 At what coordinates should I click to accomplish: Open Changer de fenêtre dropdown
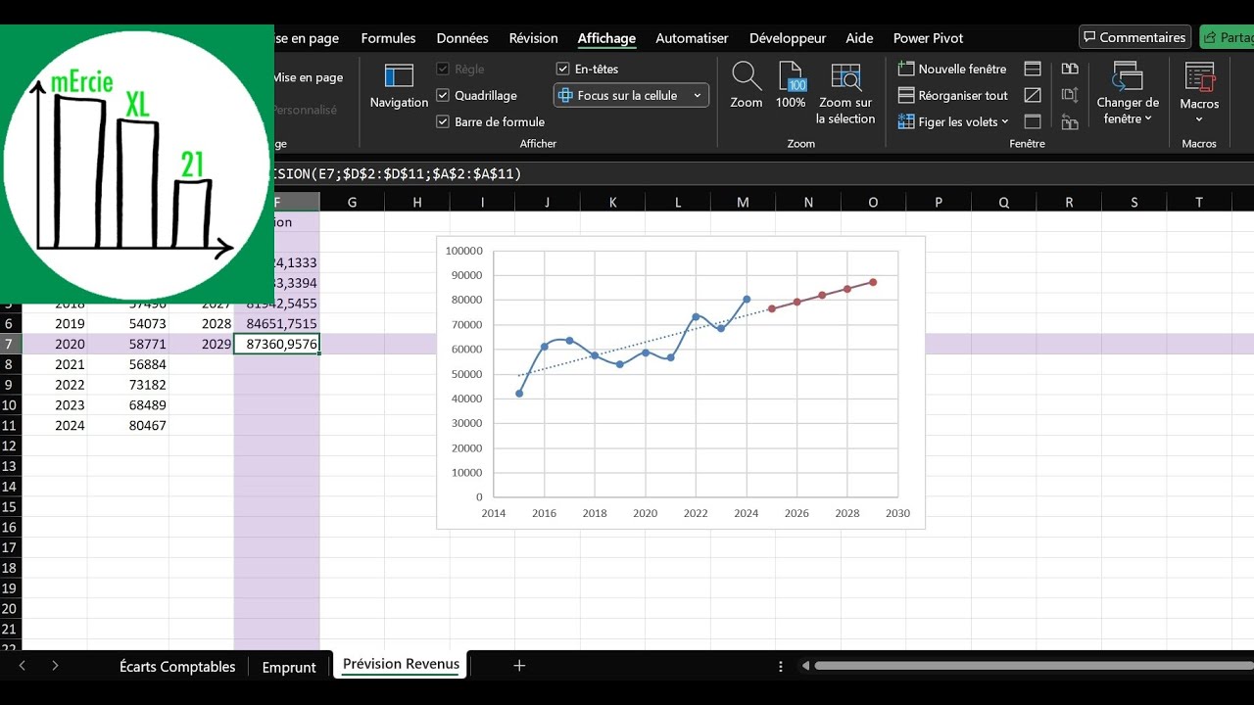[x=1128, y=93]
